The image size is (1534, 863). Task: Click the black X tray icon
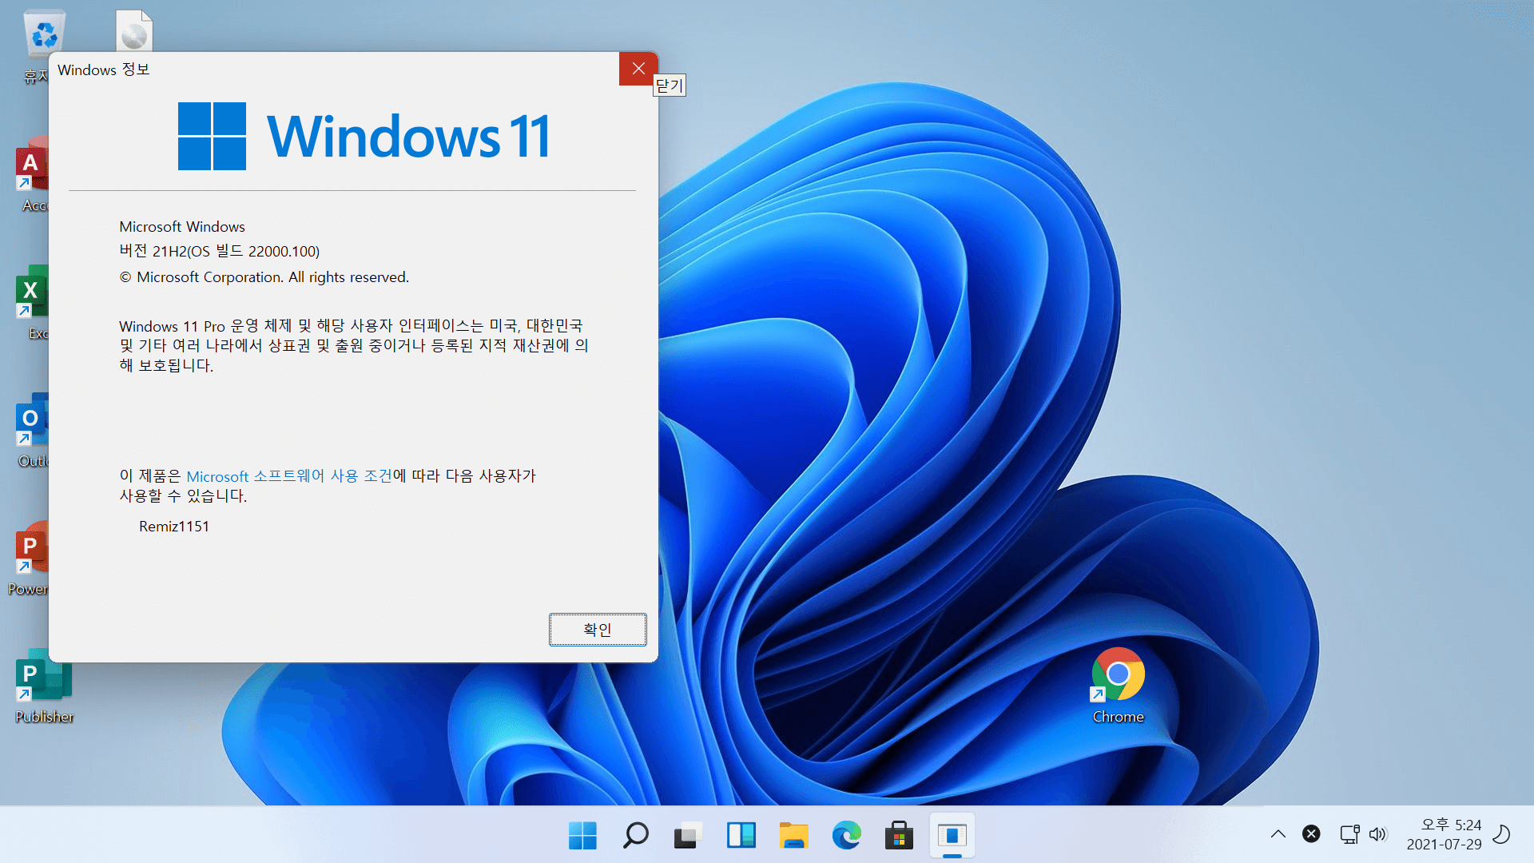(x=1311, y=834)
